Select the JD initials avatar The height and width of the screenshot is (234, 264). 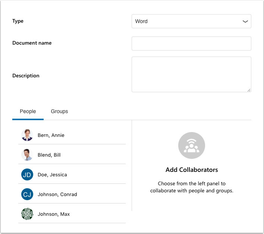[x=27, y=174]
